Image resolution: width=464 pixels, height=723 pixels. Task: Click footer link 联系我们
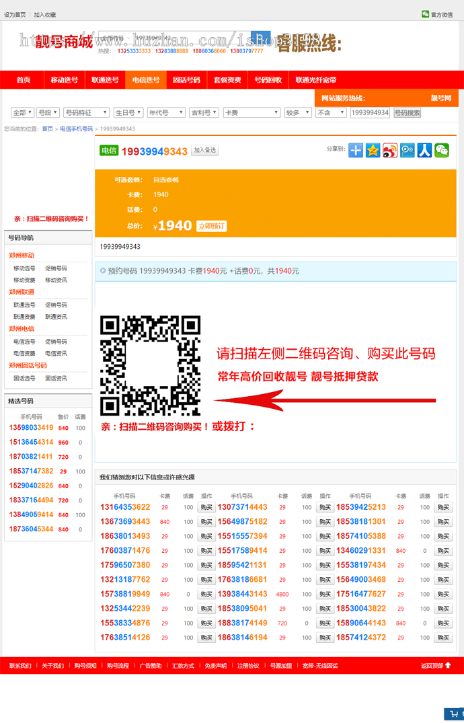pyautogui.click(x=20, y=666)
